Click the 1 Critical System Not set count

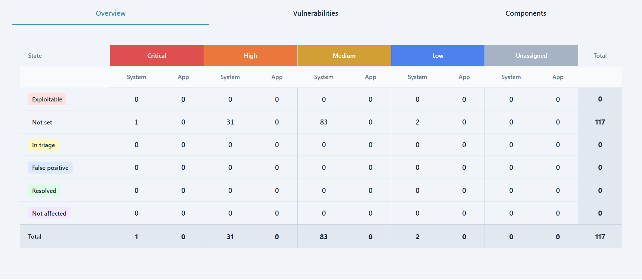pos(136,122)
